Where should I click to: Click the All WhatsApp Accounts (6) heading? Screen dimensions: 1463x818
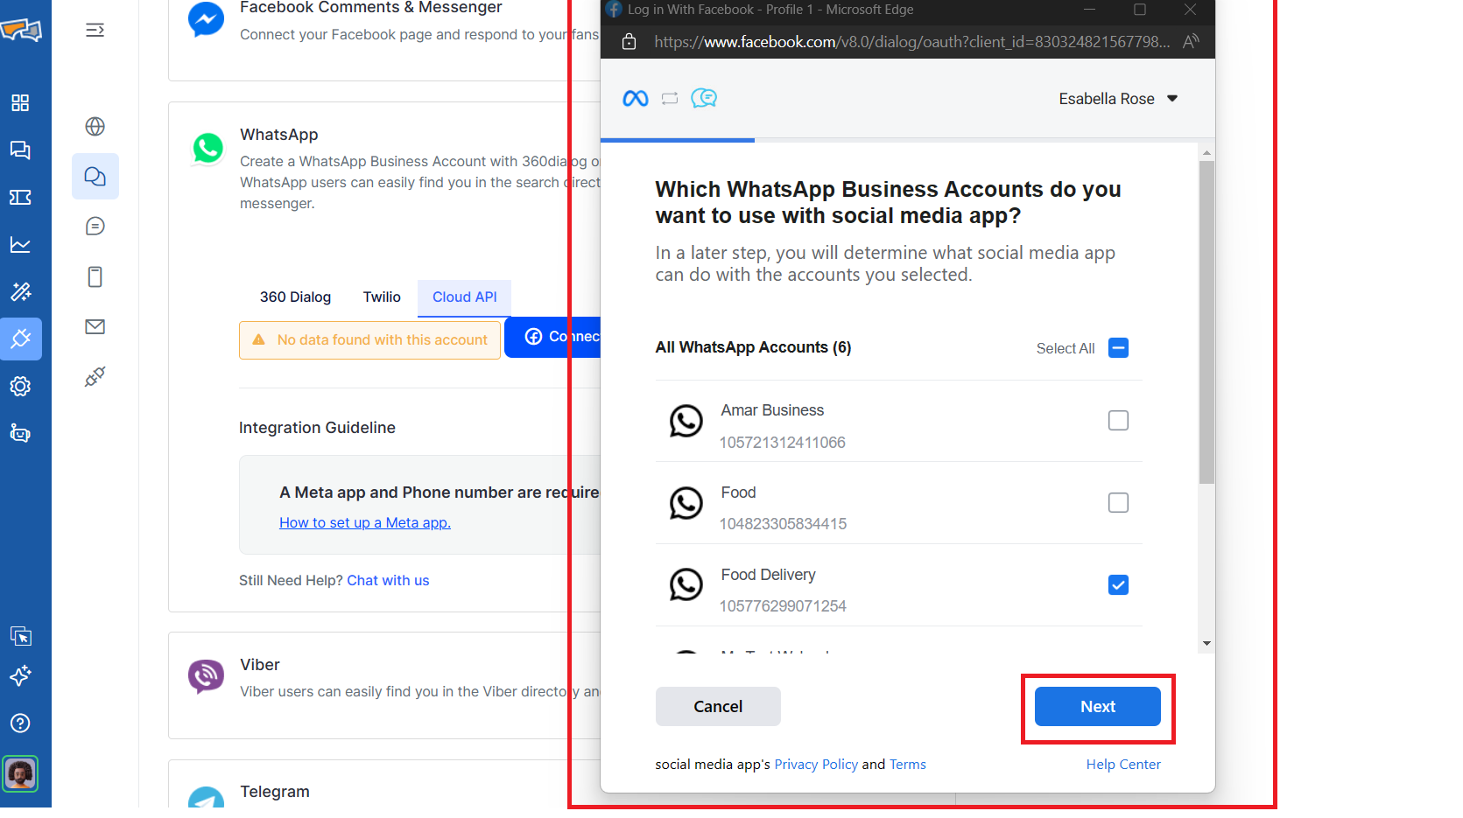[x=753, y=347]
